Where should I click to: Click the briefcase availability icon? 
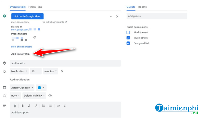click(5, 96)
